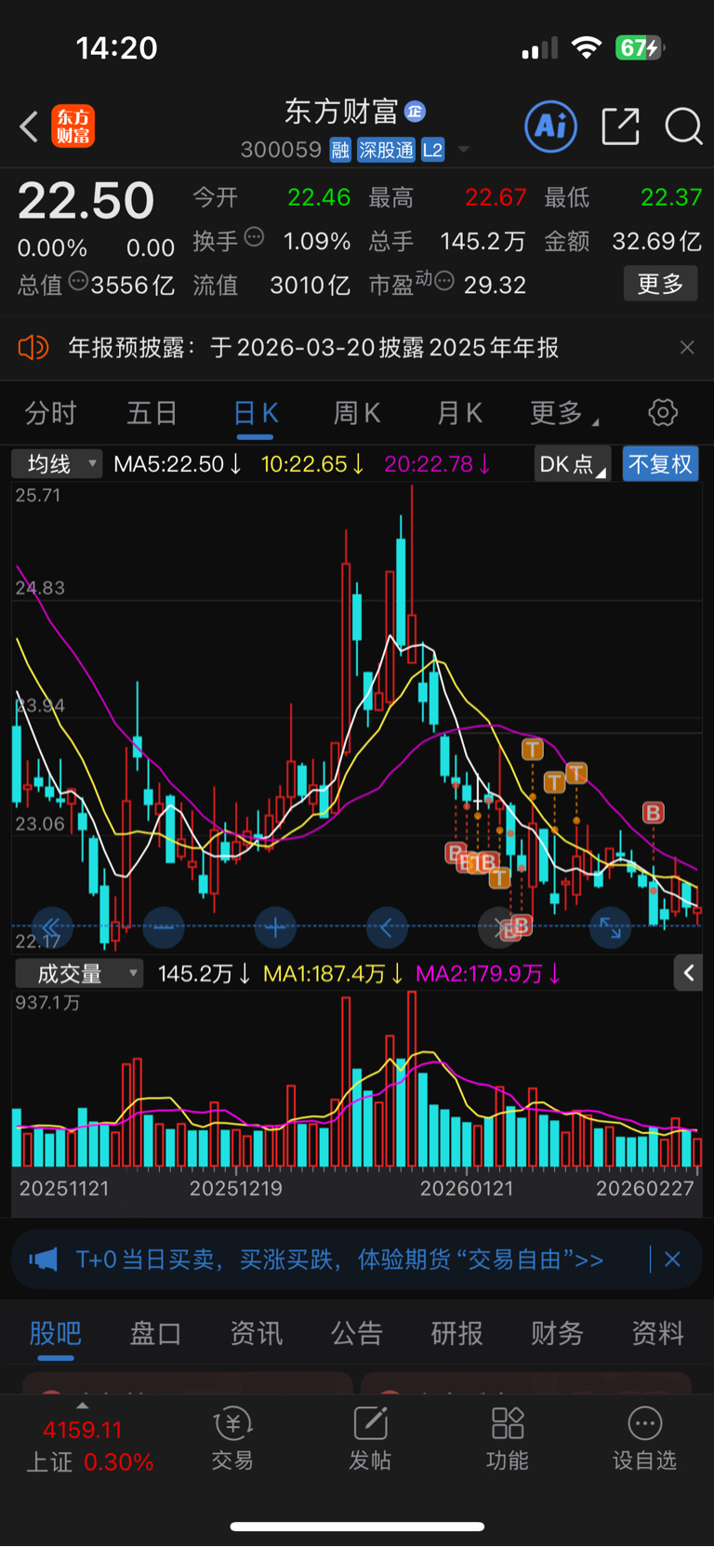Tap the 20:22.78 moving average value
The width and height of the screenshot is (714, 1547).
437,463
